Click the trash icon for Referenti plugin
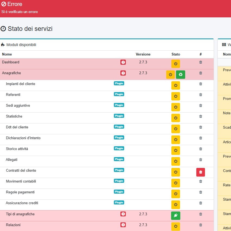 [x=201, y=95]
